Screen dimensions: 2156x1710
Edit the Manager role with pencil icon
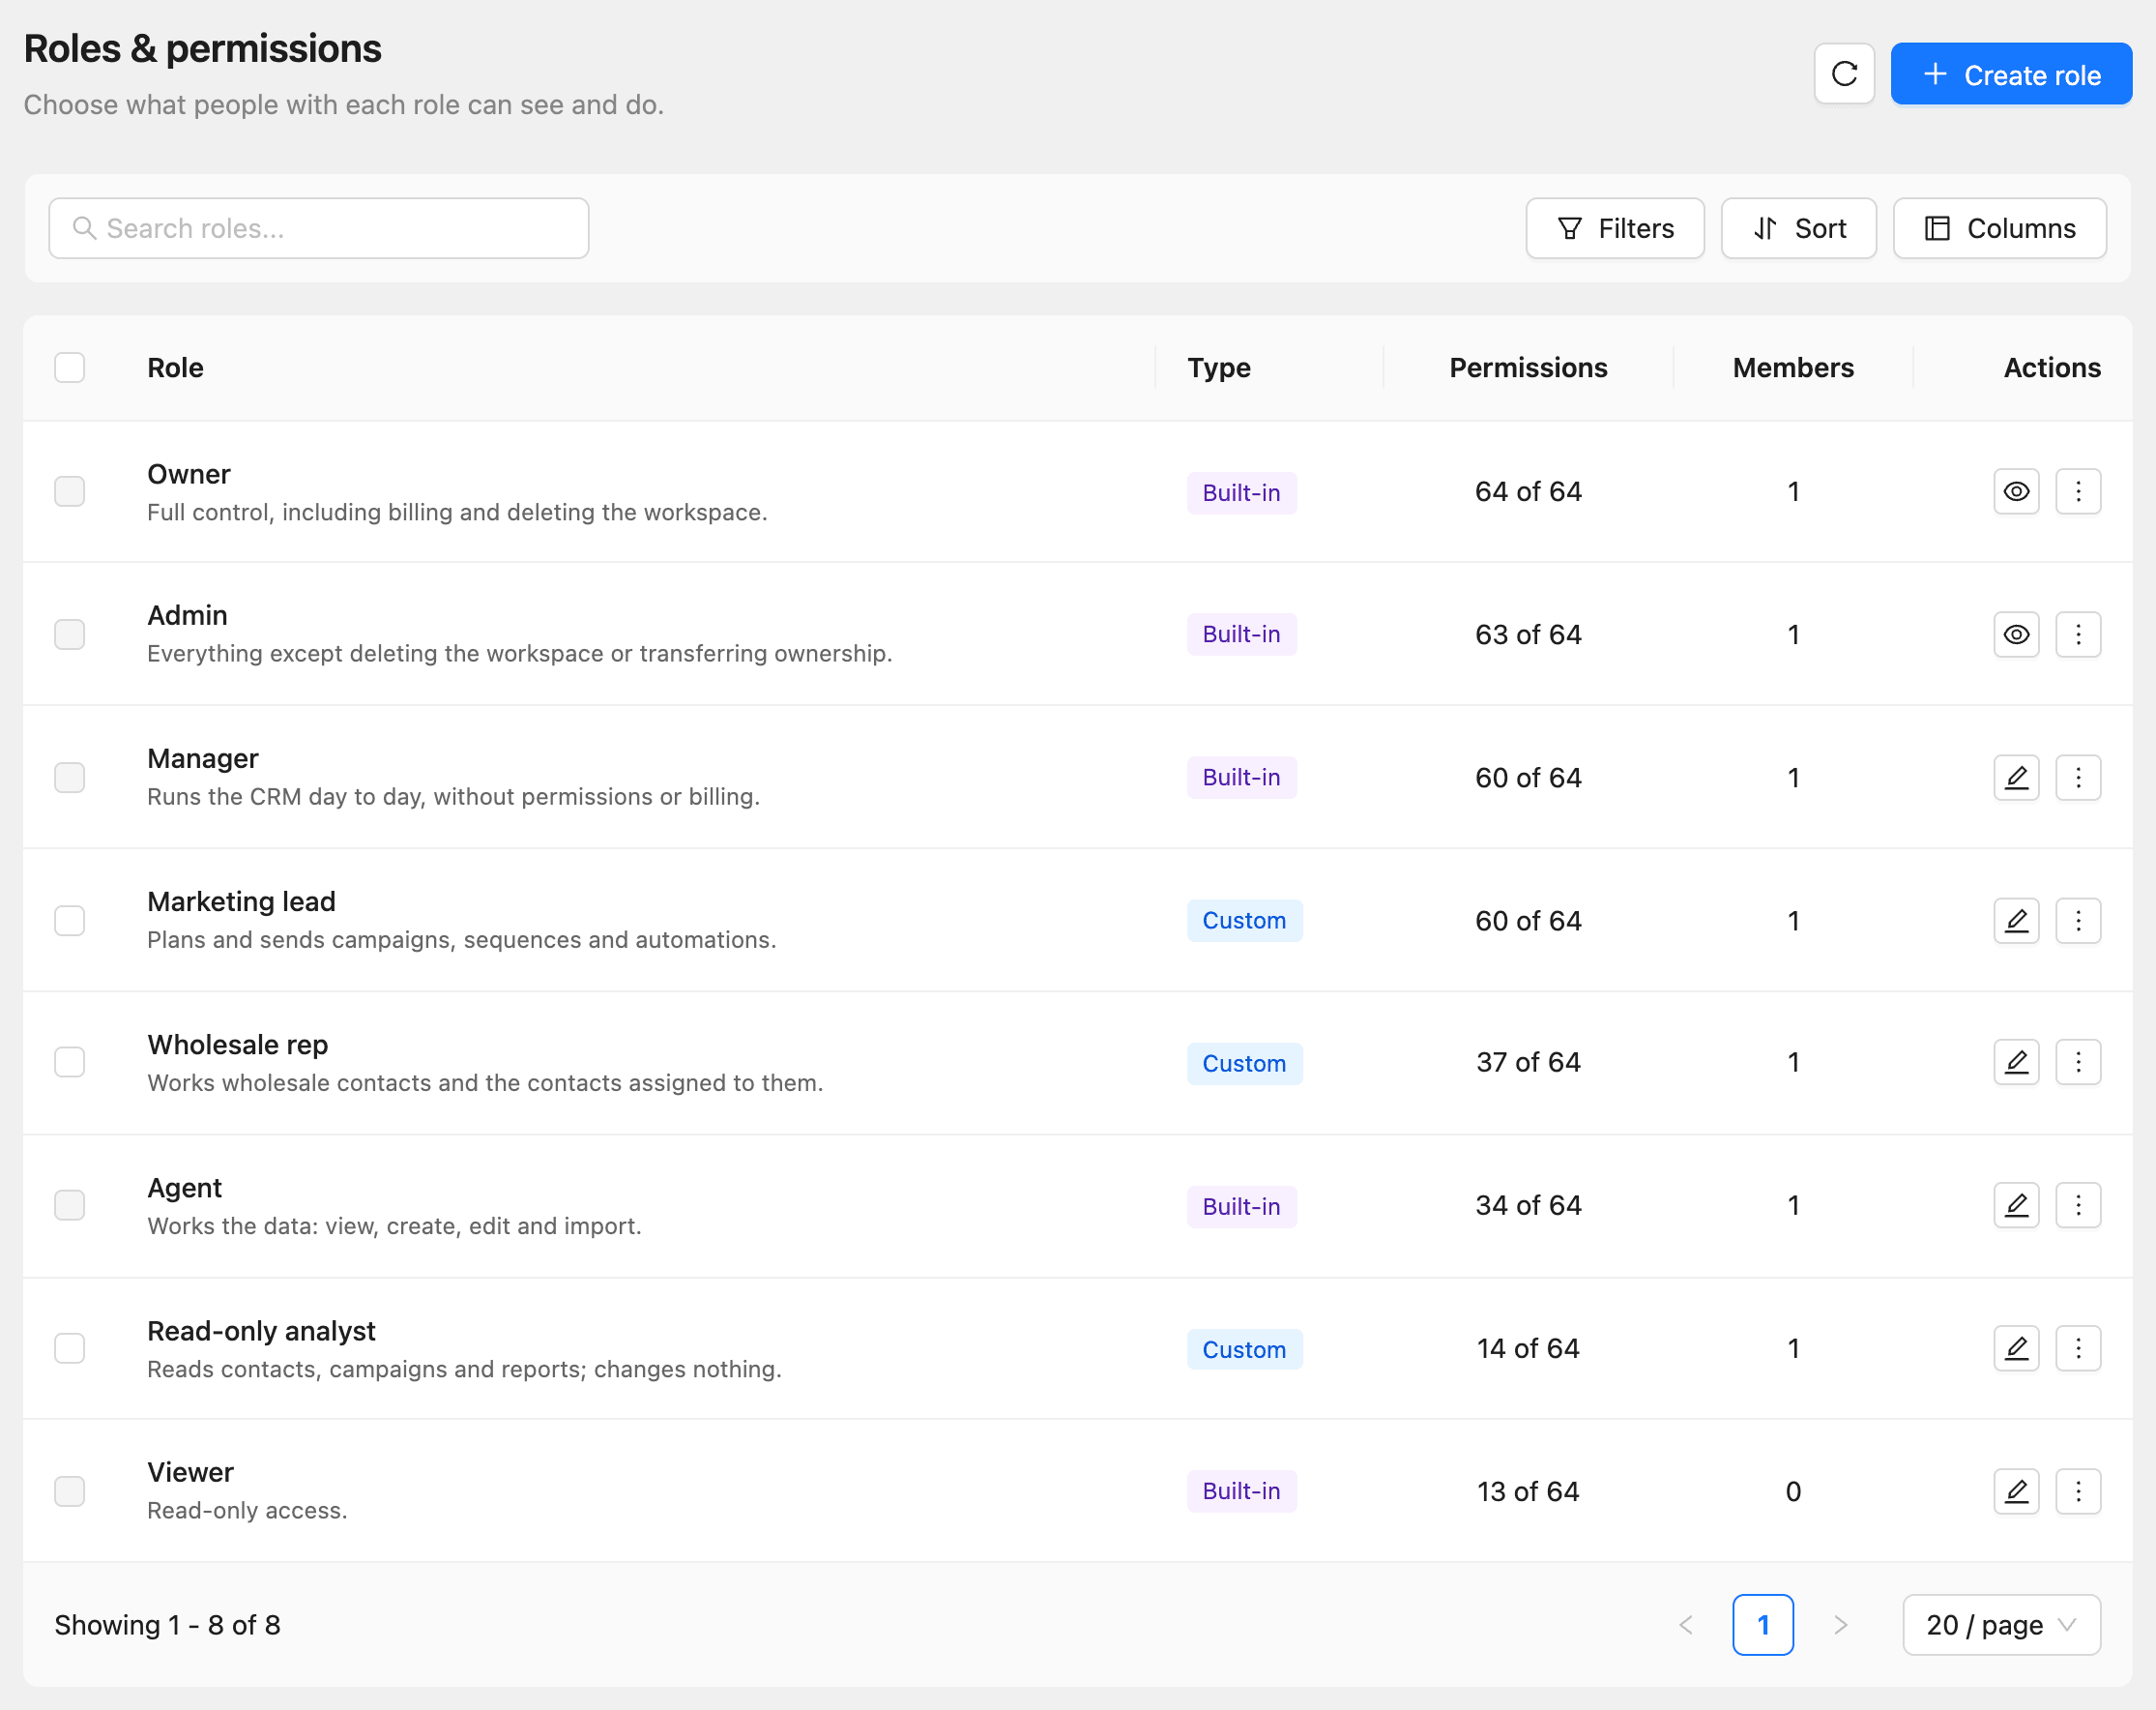2016,778
